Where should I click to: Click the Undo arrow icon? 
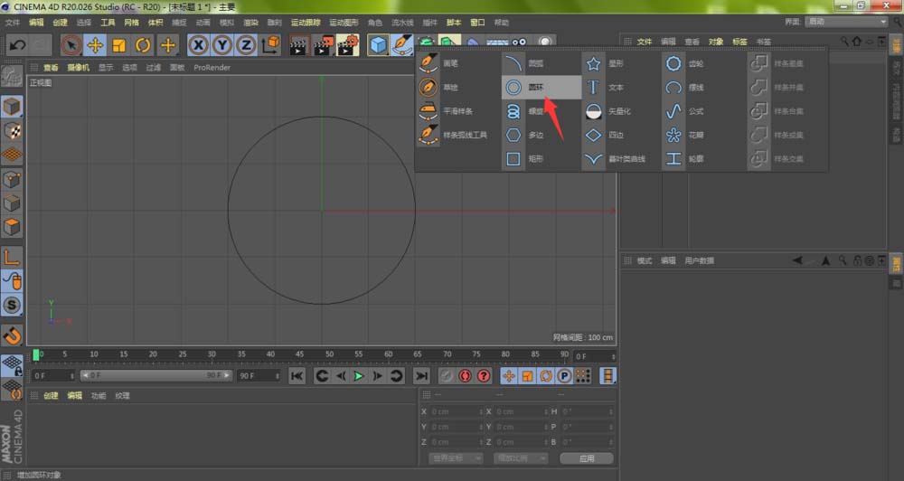[x=16, y=45]
